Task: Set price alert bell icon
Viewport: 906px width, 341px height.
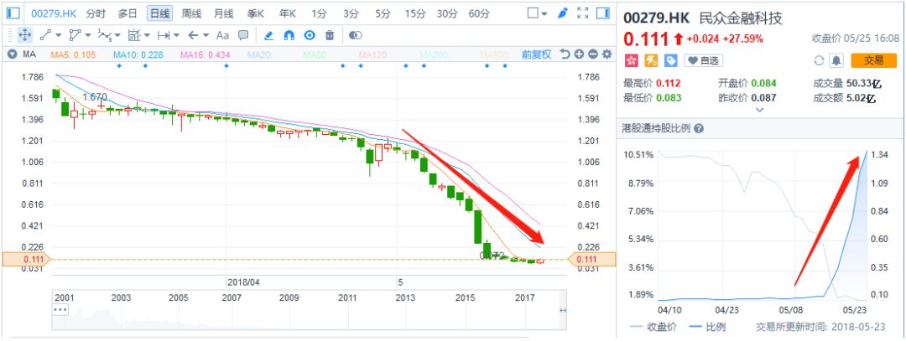Action: click(x=836, y=60)
